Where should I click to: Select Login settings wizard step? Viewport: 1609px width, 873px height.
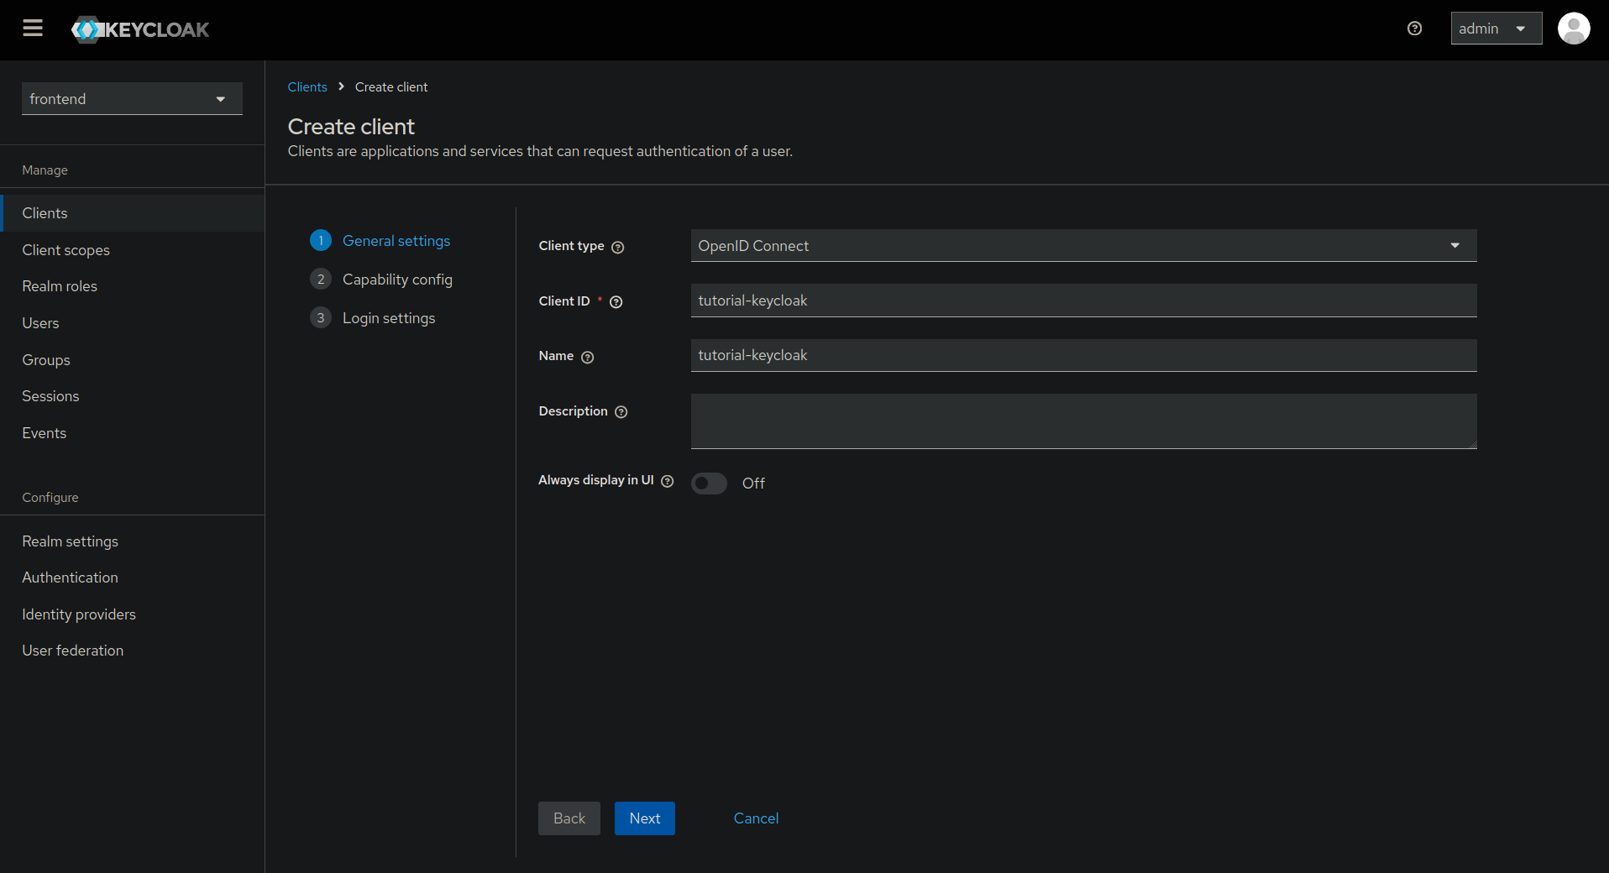point(373,318)
